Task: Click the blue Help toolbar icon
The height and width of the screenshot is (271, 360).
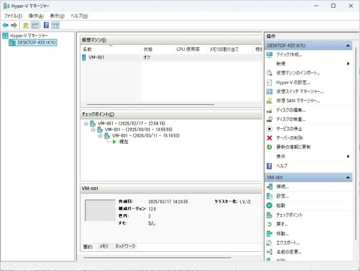Action: tap(46, 25)
